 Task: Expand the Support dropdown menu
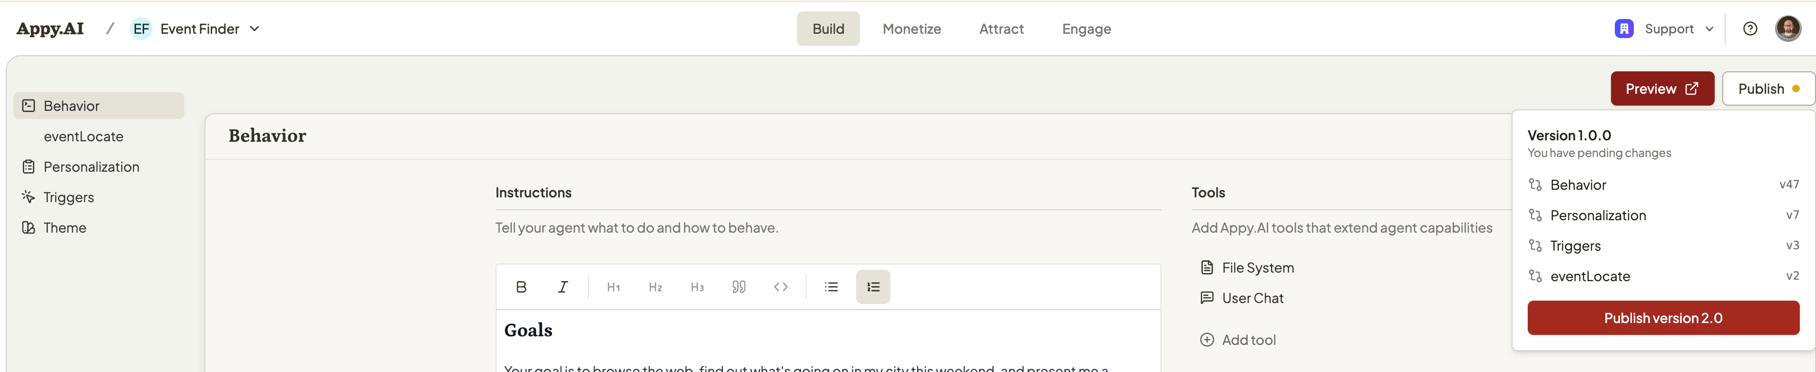point(1709,29)
